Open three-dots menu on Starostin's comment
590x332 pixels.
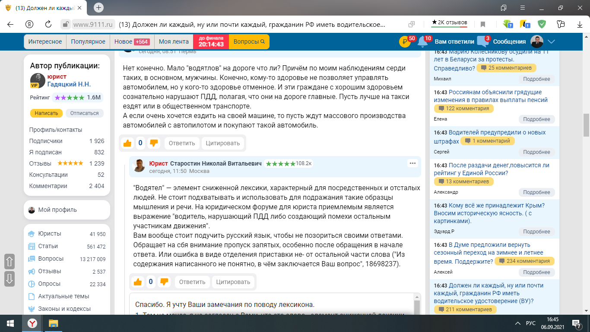[412, 163]
